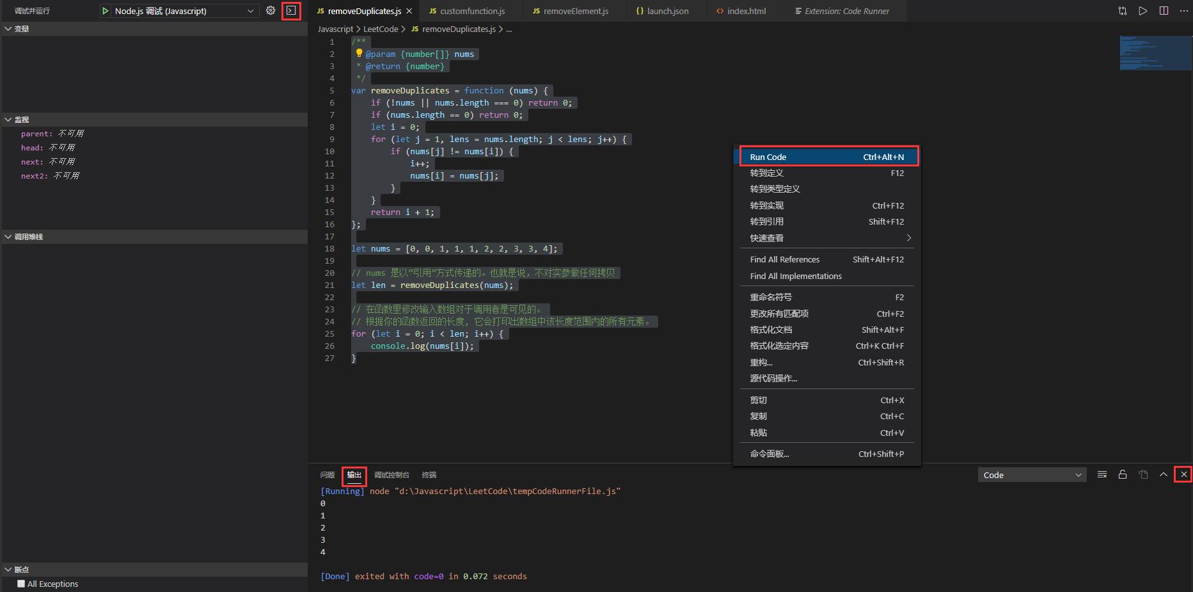Open output log file icon
This screenshot has height=592, width=1193.
1143,475
